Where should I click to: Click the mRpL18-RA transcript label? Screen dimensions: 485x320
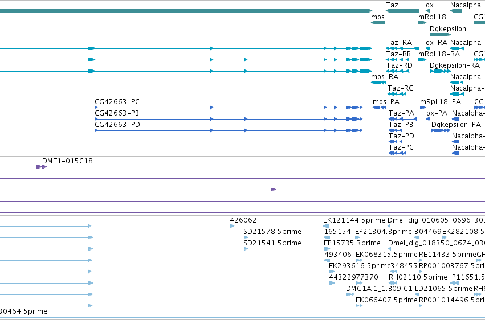pyautogui.click(x=439, y=54)
